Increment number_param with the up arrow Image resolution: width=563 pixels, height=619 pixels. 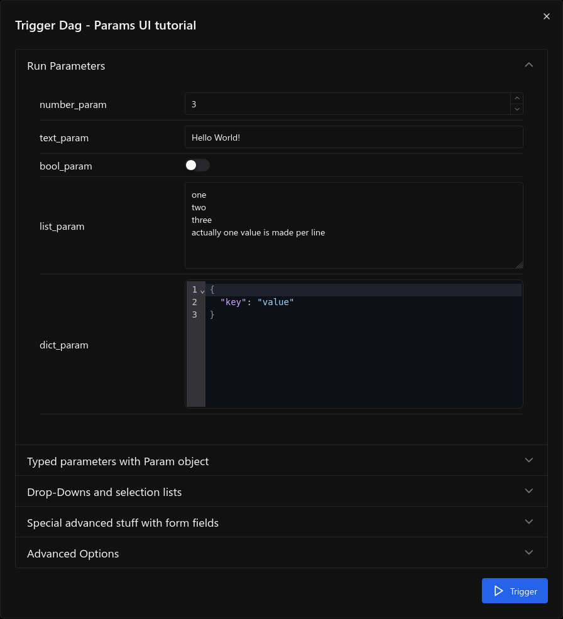517,98
